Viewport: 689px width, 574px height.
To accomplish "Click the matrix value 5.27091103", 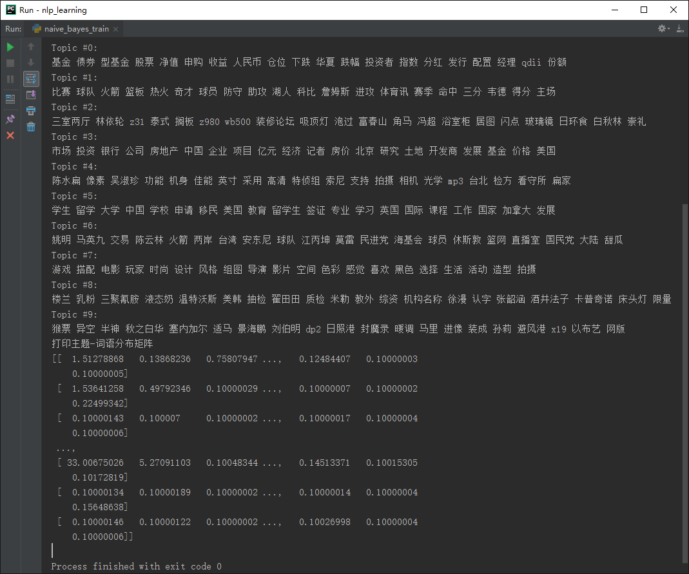I will tap(165, 463).
